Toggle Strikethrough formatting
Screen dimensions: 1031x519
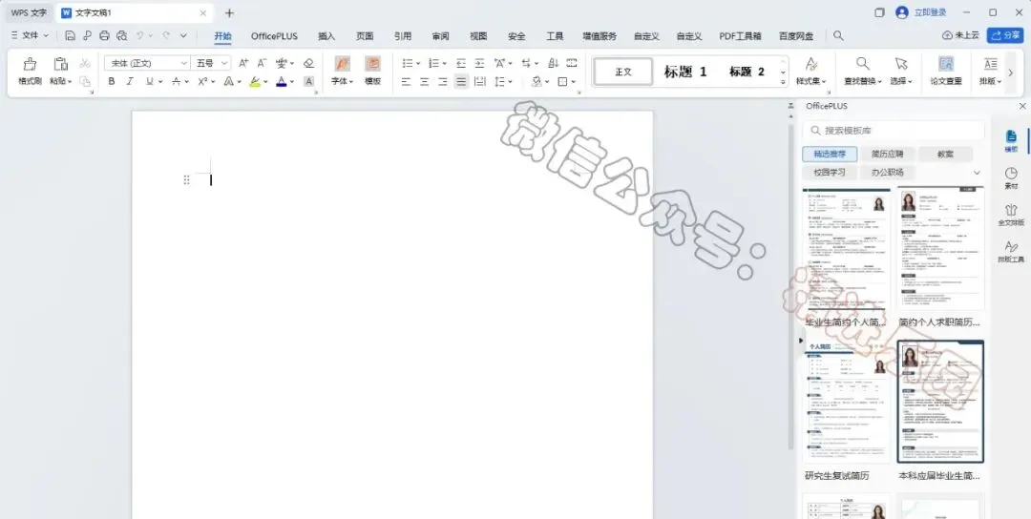coord(176,81)
